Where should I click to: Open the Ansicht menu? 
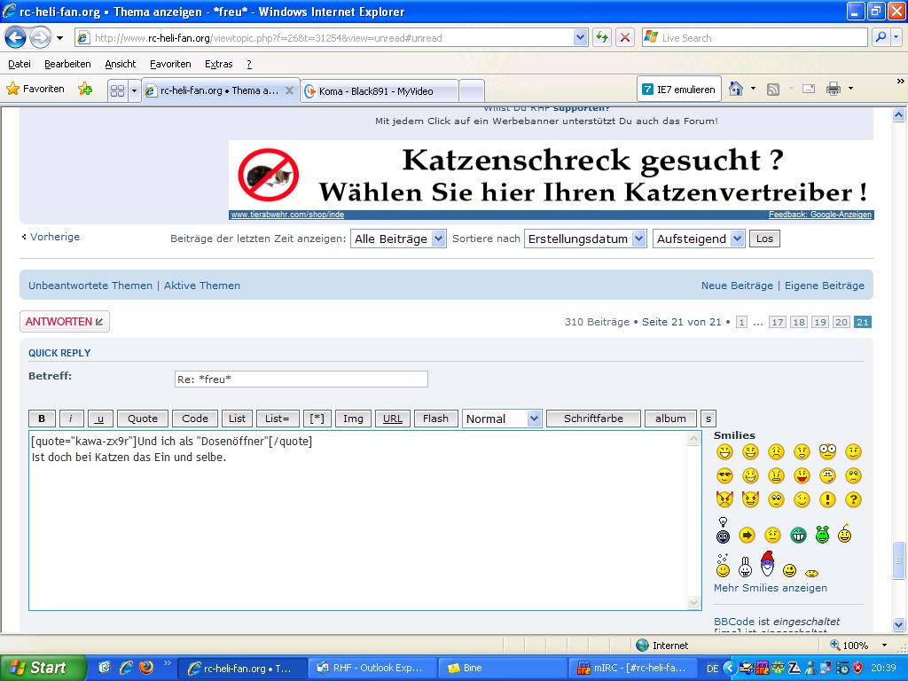coord(121,64)
